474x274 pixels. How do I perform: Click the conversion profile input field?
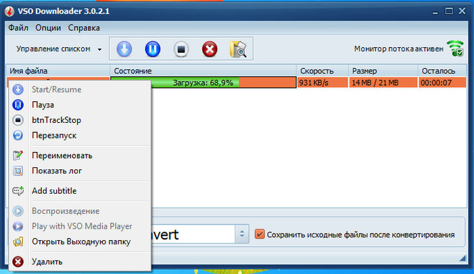[x=193, y=234]
